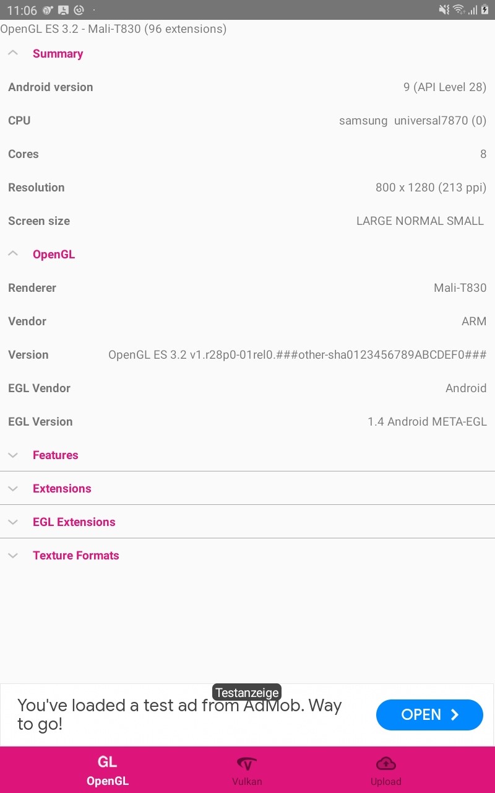The width and height of the screenshot is (495, 793).
Task: Tap the Wi-Fi signal status icon
Action: (x=458, y=9)
